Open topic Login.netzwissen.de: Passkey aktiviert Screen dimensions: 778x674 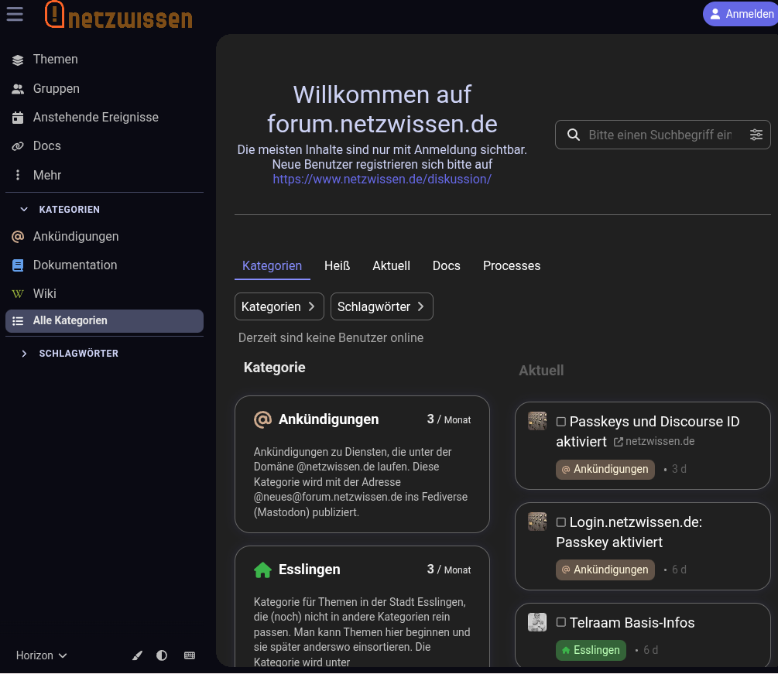pyautogui.click(x=629, y=532)
